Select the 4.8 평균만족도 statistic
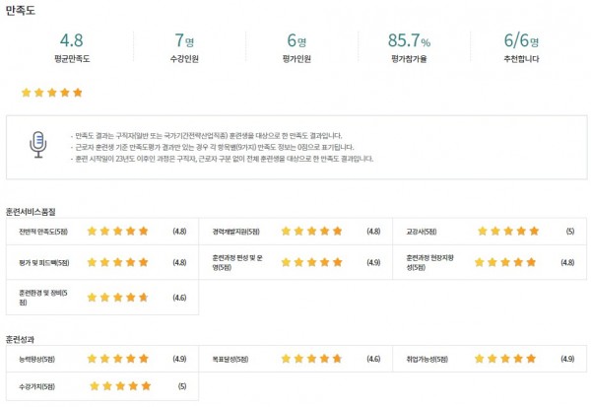 click(x=72, y=47)
